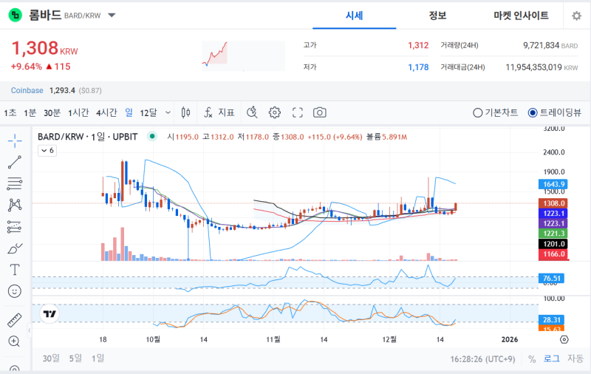Select the 기본차트 radio option
Screen dimensions: 591x374
[495, 112]
